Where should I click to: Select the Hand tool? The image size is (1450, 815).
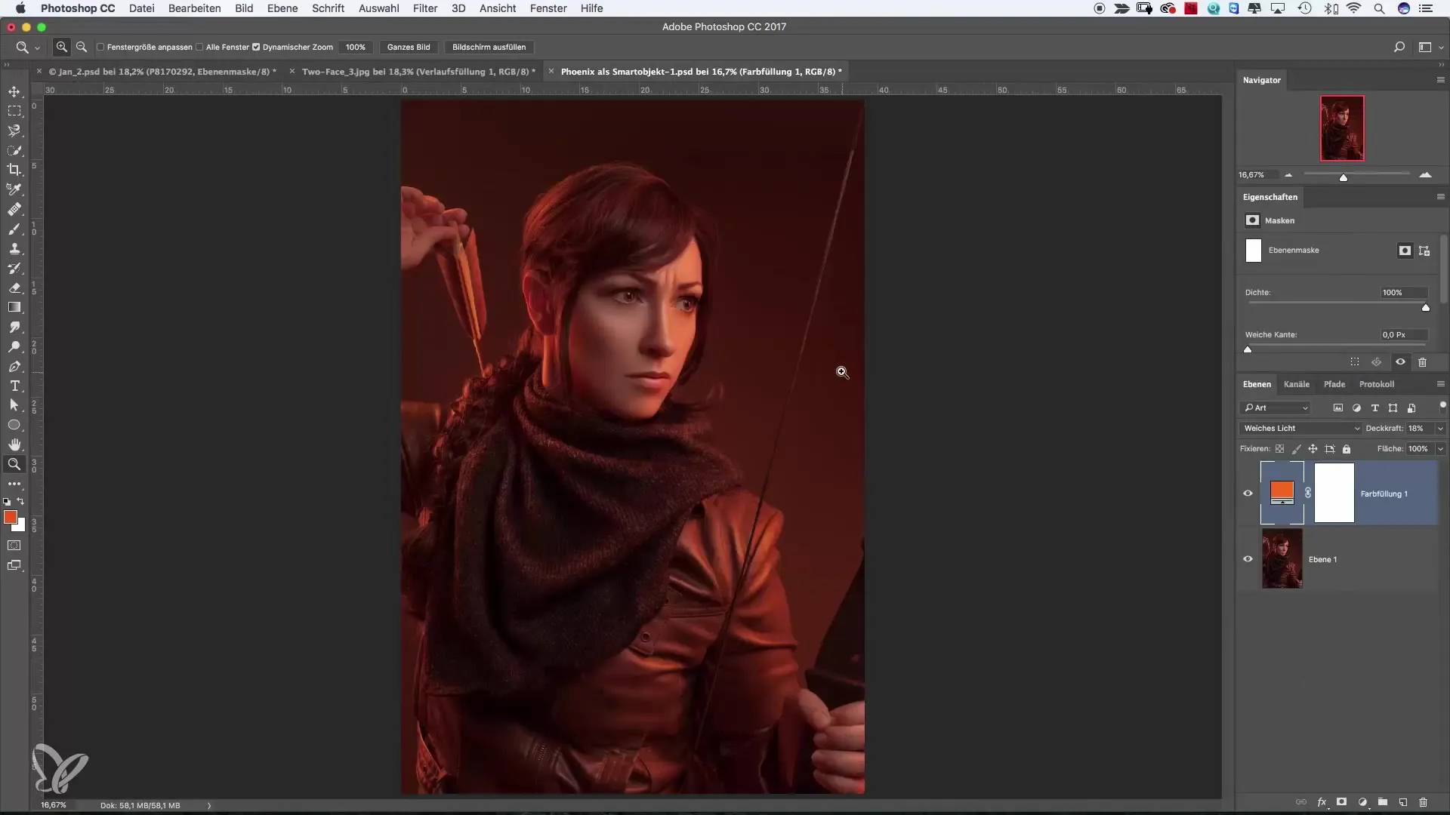point(14,444)
